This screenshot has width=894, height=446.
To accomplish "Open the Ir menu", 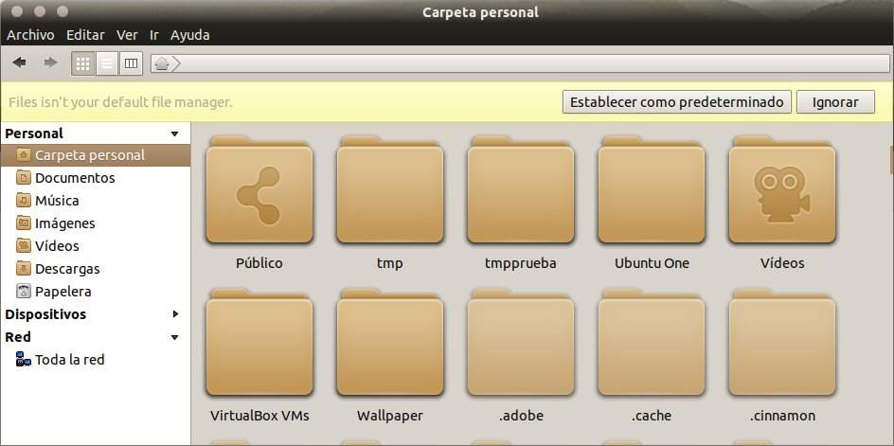I will tap(154, 35).
